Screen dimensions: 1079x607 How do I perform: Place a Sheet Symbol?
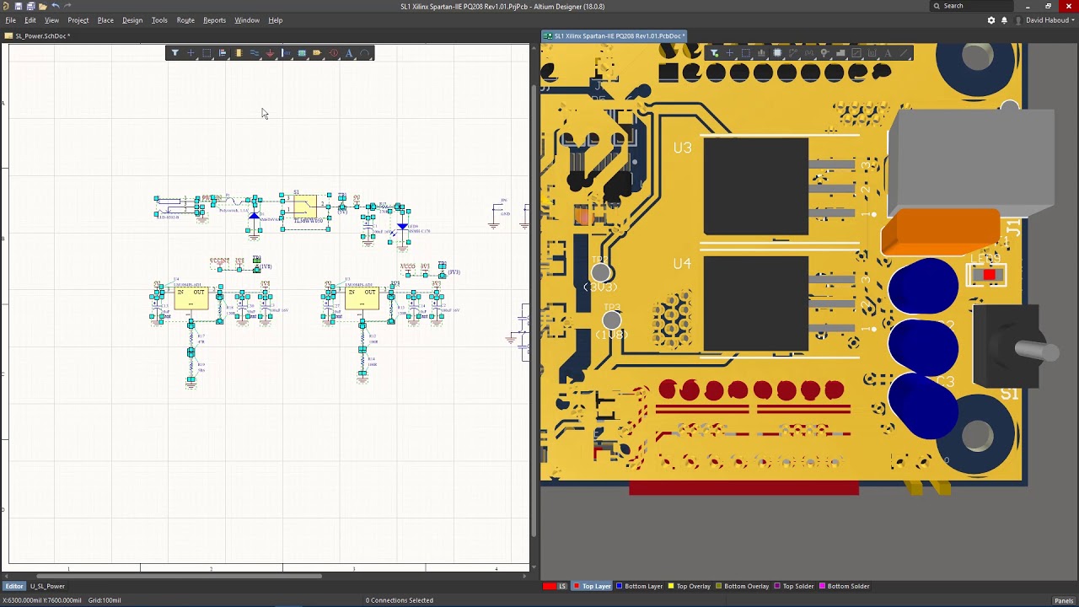302,53
